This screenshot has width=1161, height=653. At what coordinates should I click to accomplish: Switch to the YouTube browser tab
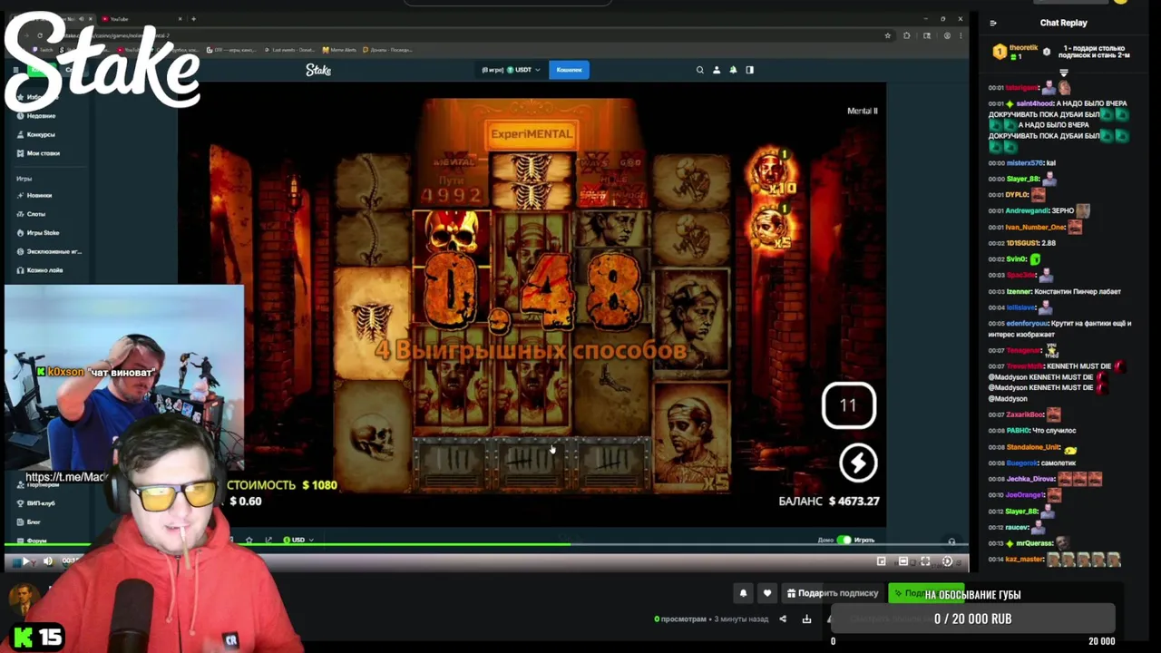(141, 18)
